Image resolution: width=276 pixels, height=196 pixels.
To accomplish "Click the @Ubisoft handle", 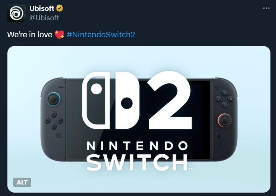I will [x=44, y=18].
